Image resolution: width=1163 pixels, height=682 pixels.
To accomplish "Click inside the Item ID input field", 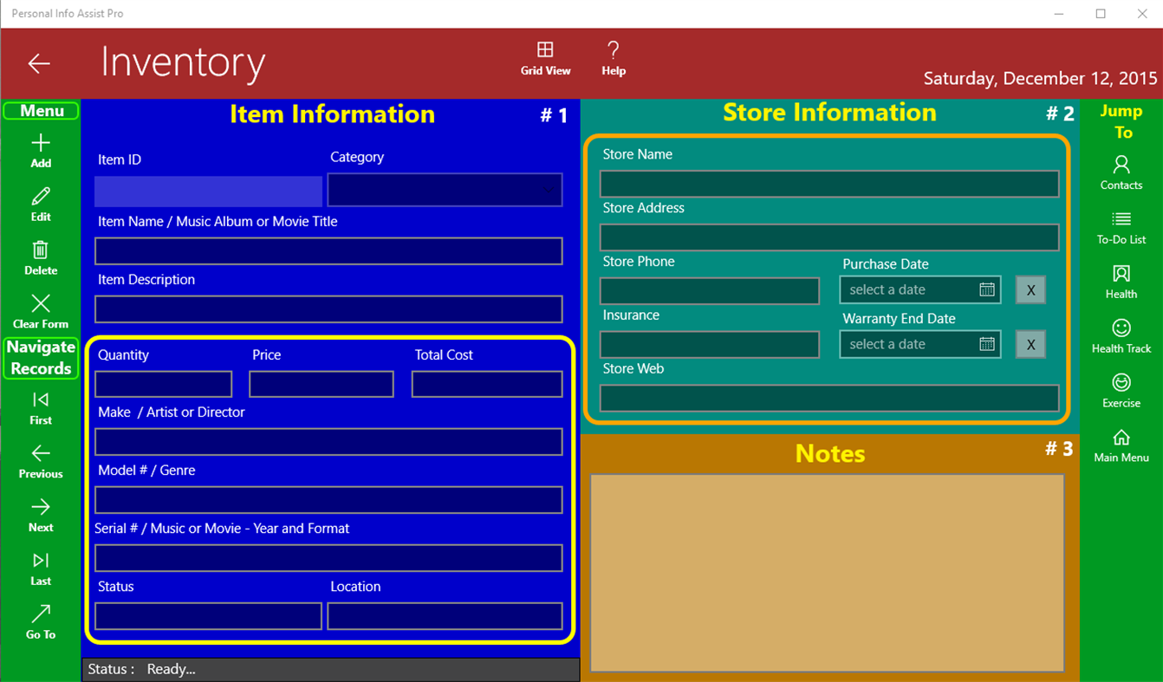I will [207, 190].
